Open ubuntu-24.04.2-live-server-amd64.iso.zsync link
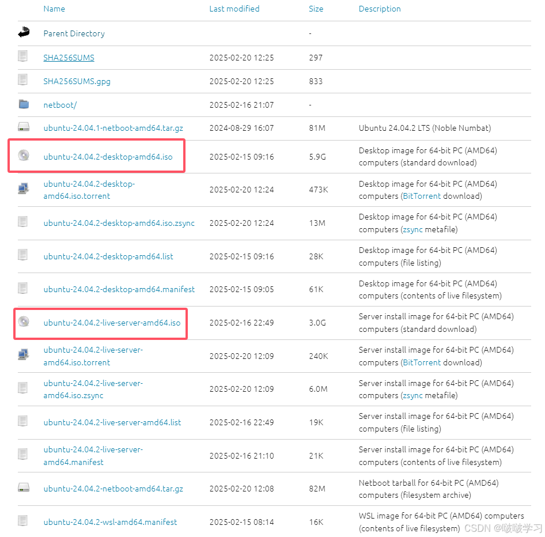 click(x=93, y=389)
